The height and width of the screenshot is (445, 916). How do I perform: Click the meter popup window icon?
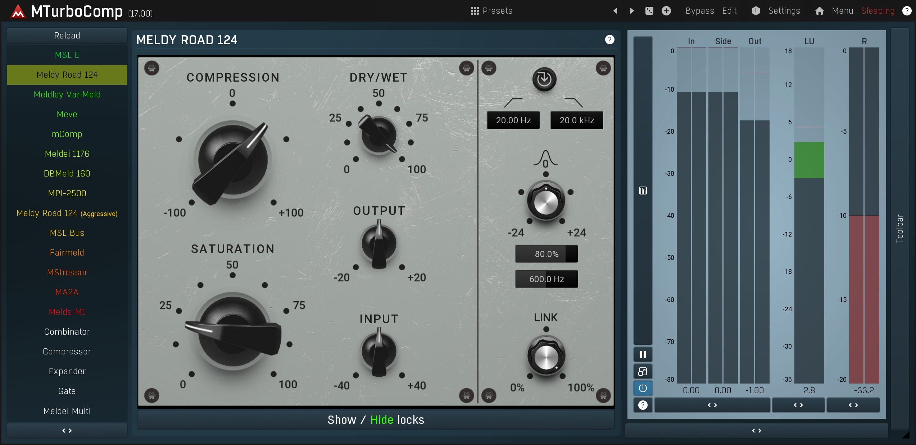643,371
